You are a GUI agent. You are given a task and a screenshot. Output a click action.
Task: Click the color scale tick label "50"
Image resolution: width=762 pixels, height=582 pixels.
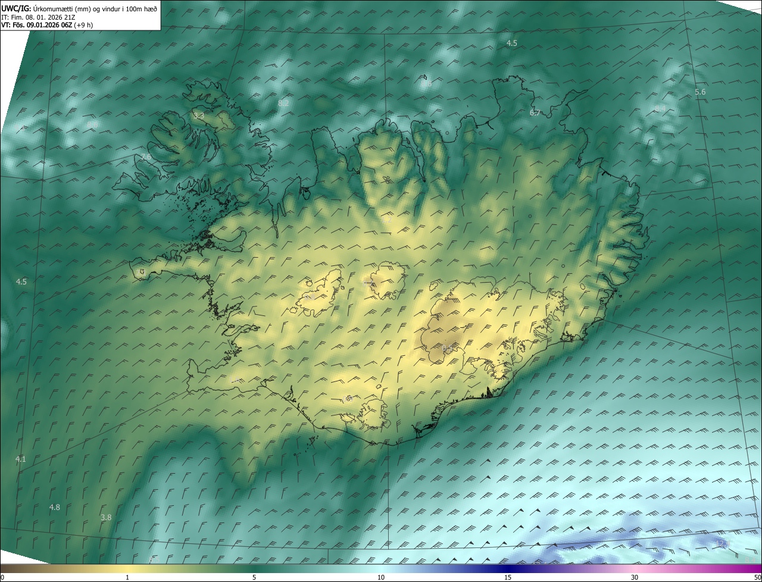[x=757, y=578]
